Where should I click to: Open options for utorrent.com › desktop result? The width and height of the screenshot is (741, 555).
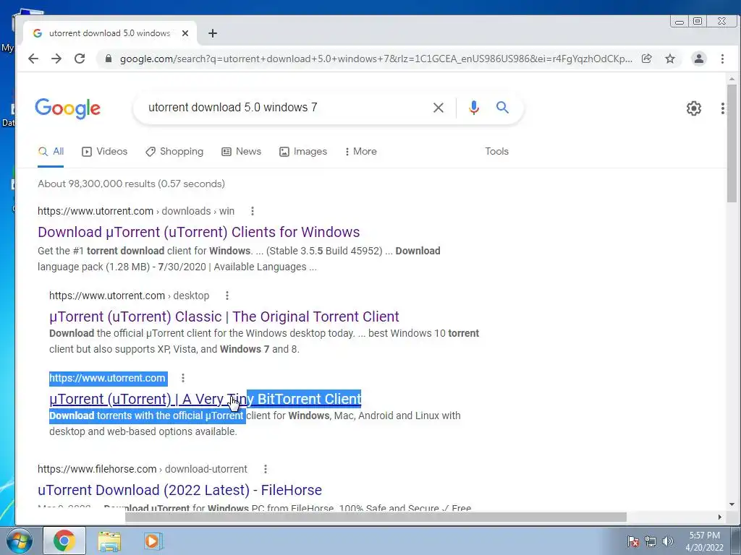coord(227,296)
